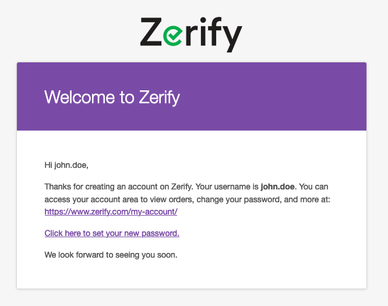The image size is (388, 306).
Task: Click the empty right side of the purple banner
Action: tap(291, 97)
